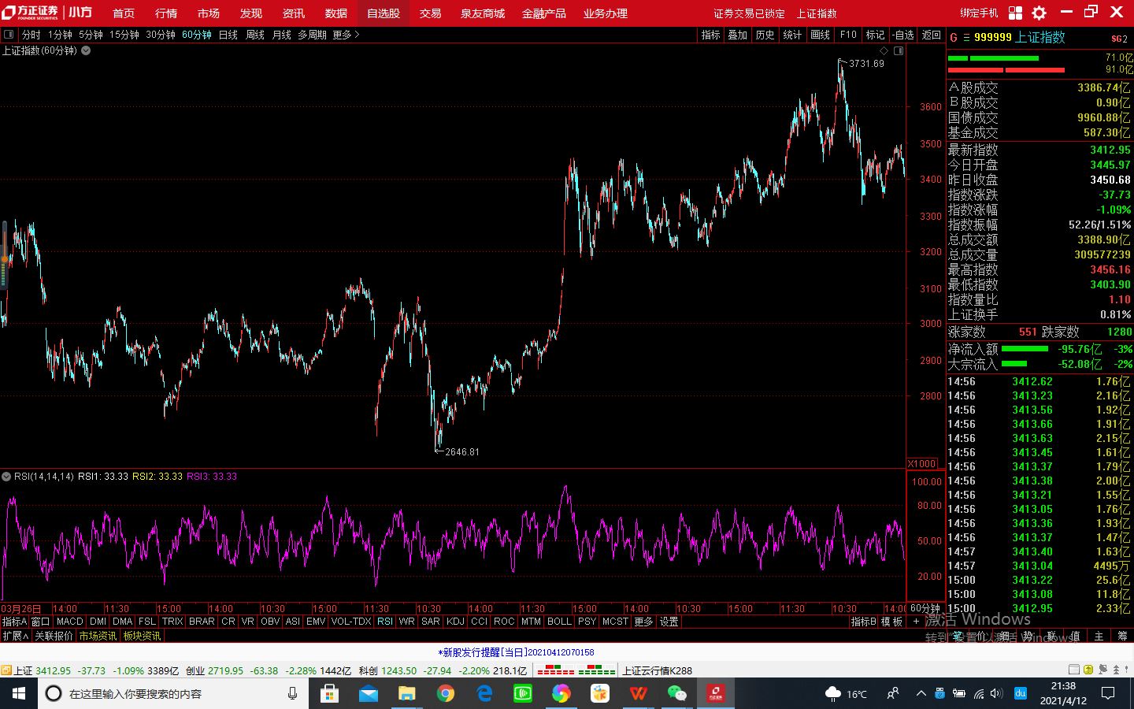
Task: Open the four-square layout grid icon
Action: pyautogui.click(x=1015, y=13)
